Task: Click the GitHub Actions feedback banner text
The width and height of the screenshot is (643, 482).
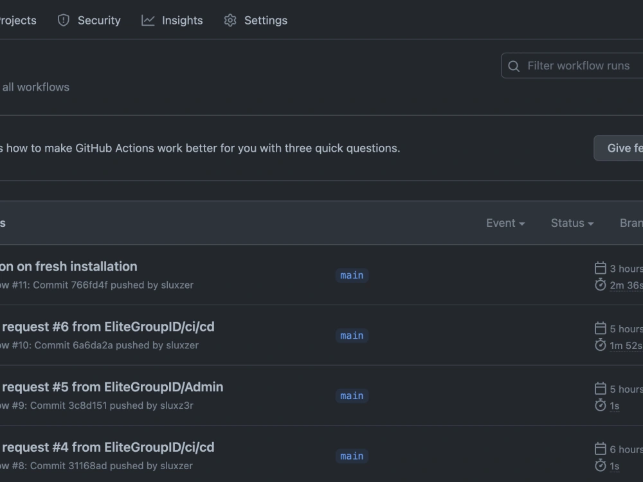Action: tap(200, 148)
